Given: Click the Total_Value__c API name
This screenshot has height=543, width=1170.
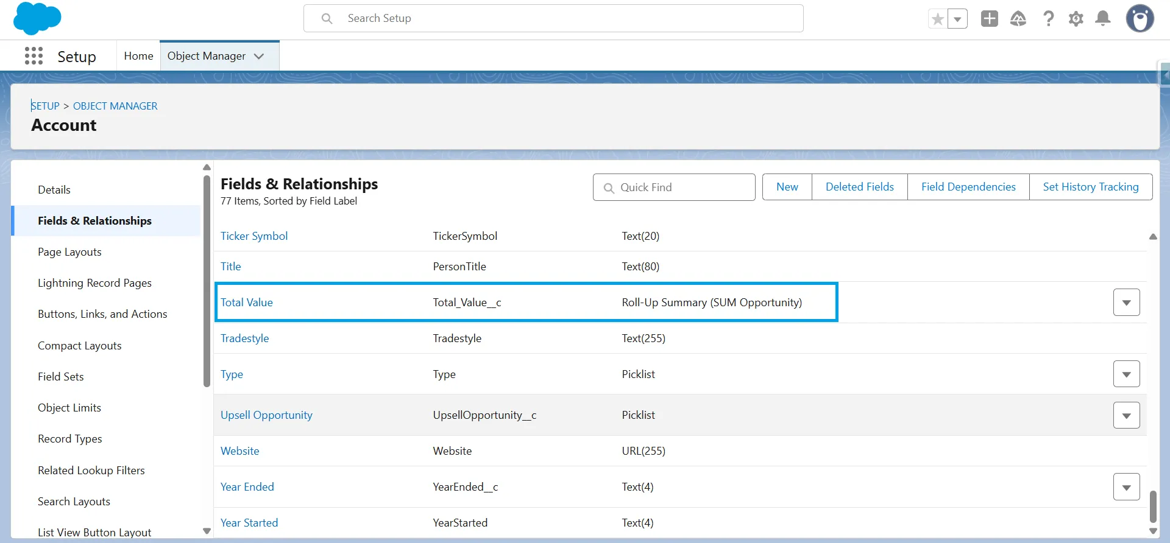Looking at the screenshot, I should tap(467, 303).
